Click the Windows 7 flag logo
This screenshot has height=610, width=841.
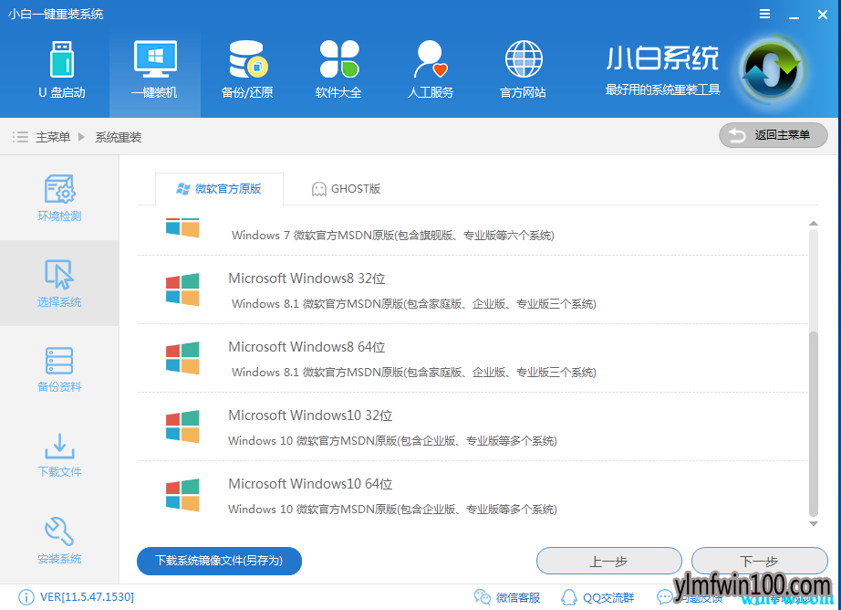click(182, 227)
